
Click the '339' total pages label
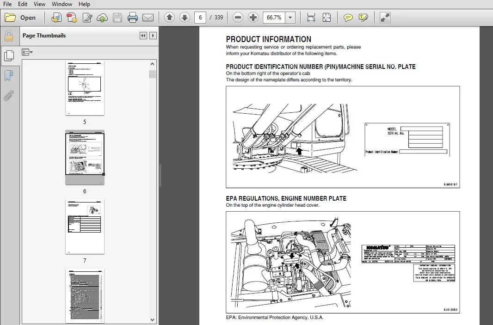218,18
